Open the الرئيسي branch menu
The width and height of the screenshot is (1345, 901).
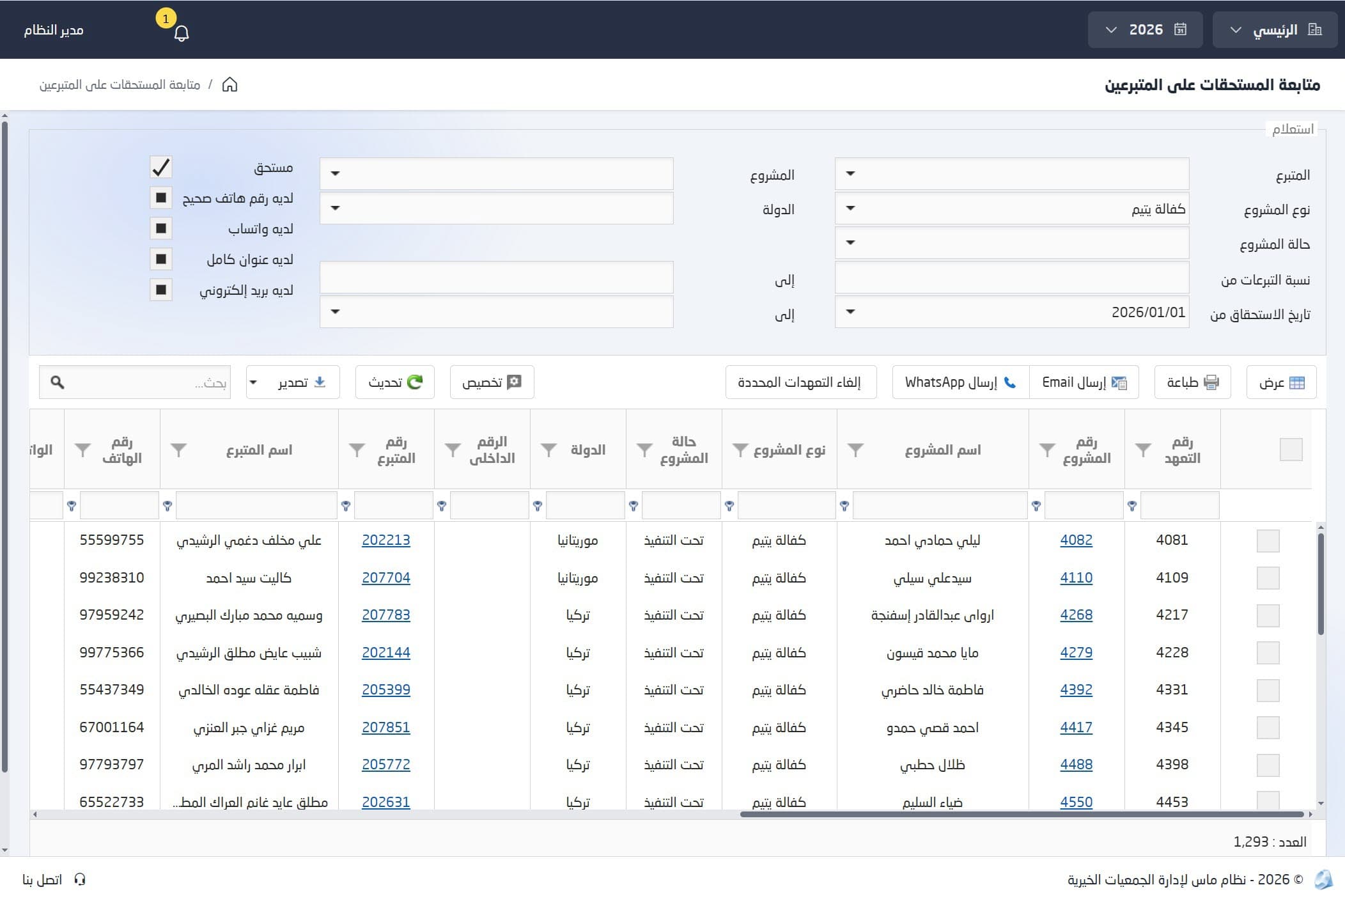pos(1275,30)
